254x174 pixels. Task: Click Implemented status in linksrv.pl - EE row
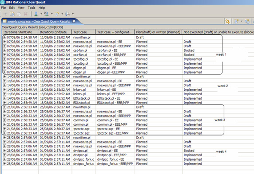point(193,90)
